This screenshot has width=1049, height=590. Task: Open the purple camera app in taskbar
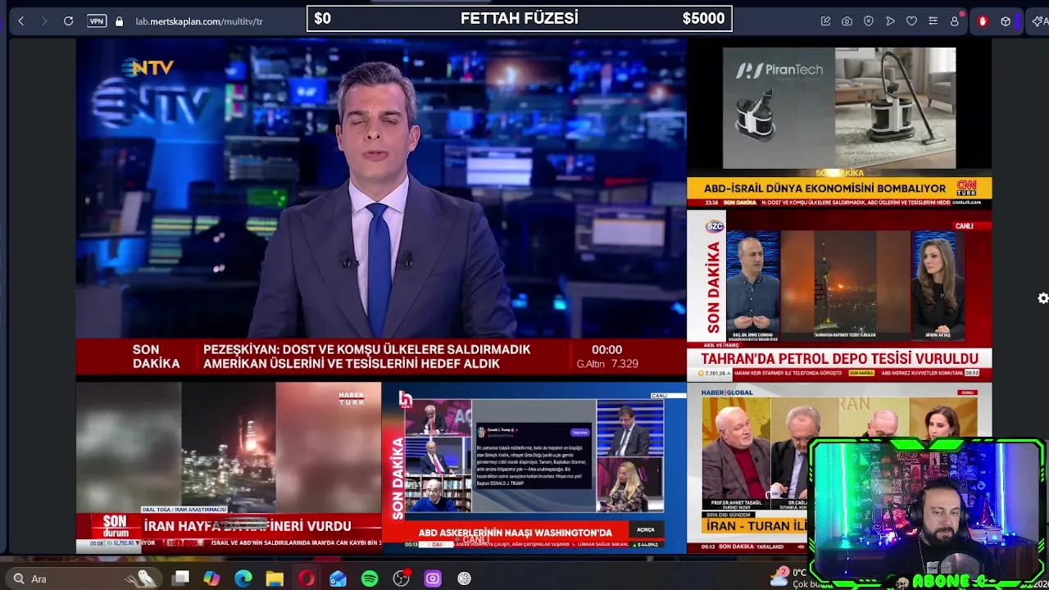[x=433, y=579]
